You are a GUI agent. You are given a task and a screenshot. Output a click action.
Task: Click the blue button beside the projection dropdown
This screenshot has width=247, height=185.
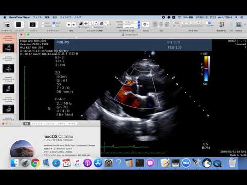tap(209, 23)
